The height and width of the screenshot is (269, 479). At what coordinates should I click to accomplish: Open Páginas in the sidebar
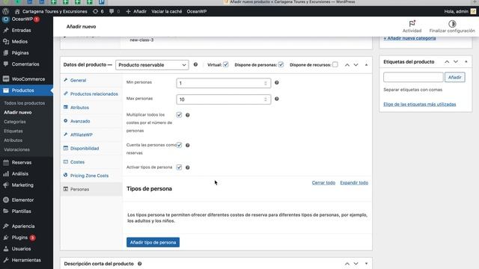point(20,53)
